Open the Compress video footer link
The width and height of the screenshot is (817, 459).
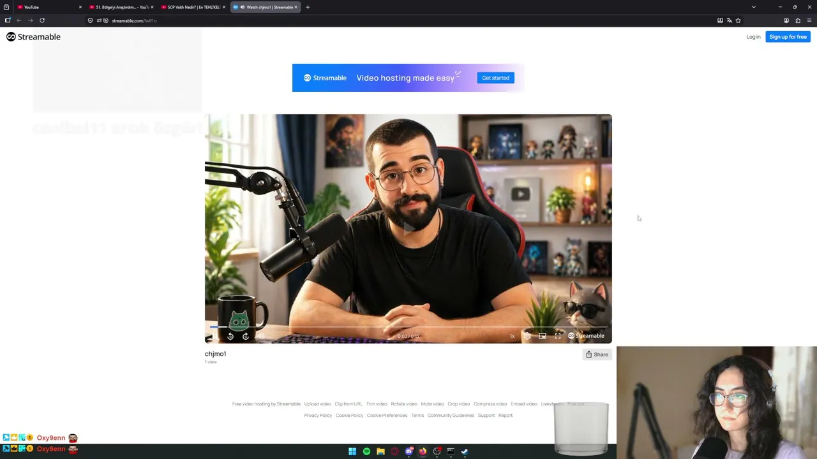(490, 404)
